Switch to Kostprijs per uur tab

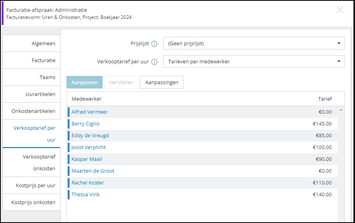(x=31, y=185)
